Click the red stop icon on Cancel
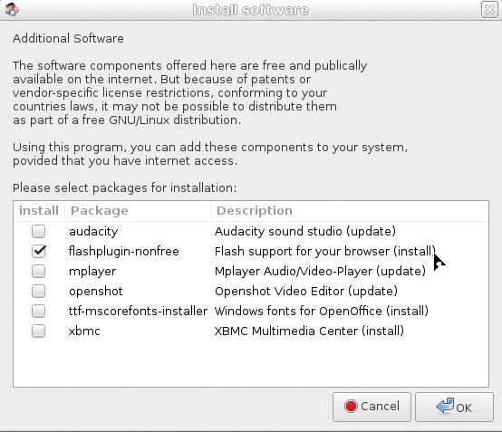Screen dimensions: 502x432 (x=351, y=407)
